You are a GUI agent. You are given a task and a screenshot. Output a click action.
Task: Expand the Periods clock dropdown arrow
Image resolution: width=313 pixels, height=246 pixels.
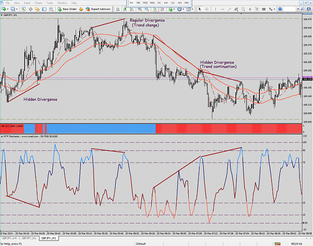click(183, 9)
